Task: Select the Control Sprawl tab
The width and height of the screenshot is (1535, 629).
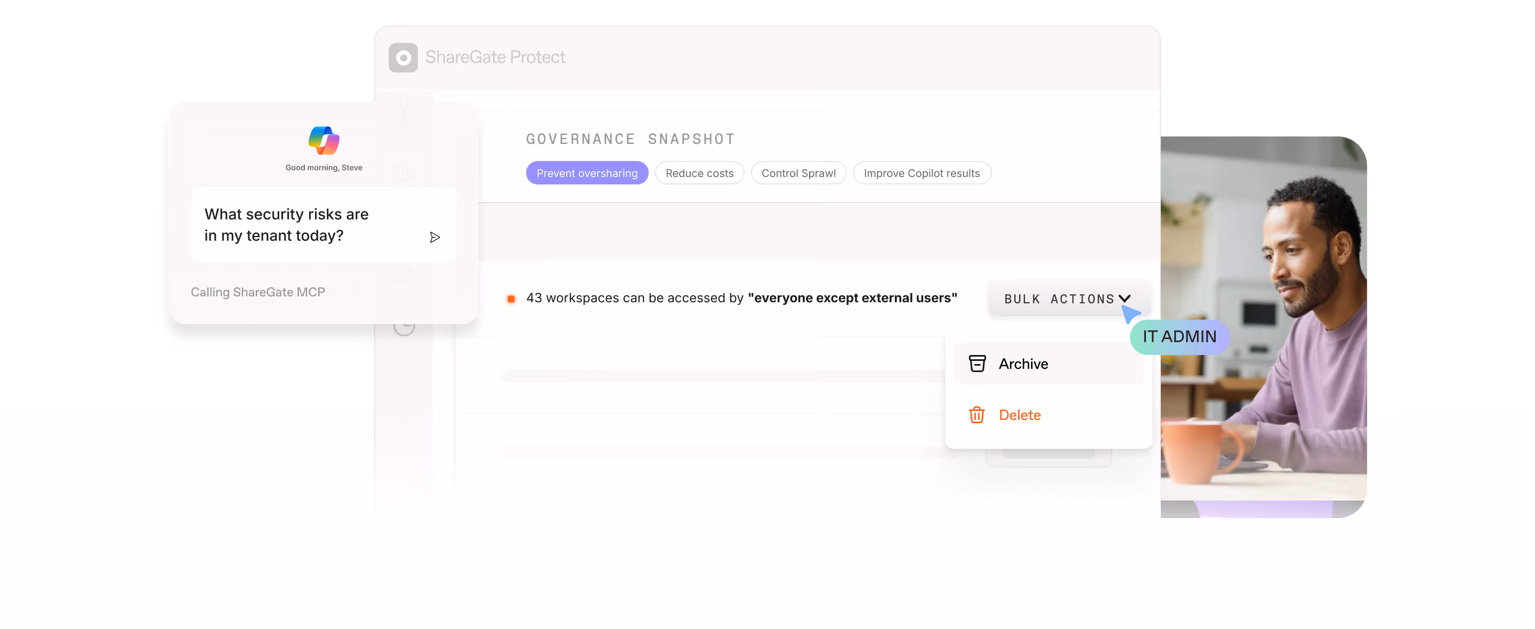Action: [x=798, y=173]
